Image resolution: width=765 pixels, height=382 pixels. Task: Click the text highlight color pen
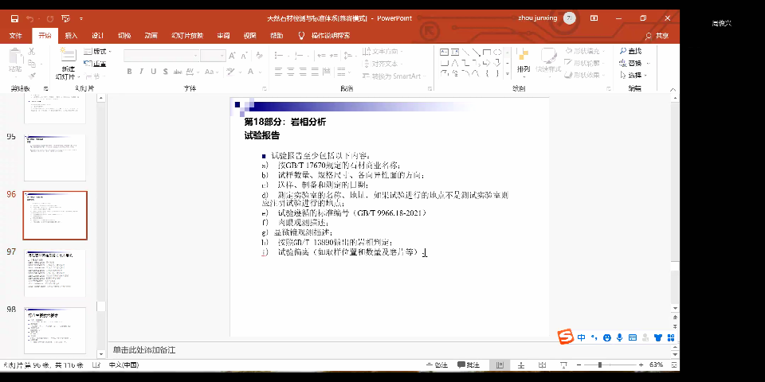(x=231, y=72)
